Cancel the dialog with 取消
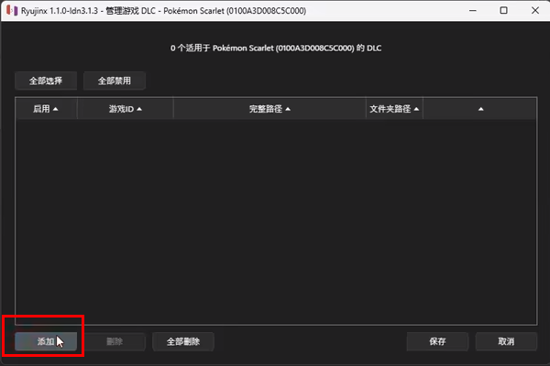Screen dimensions: 550x366 [506, 341]
